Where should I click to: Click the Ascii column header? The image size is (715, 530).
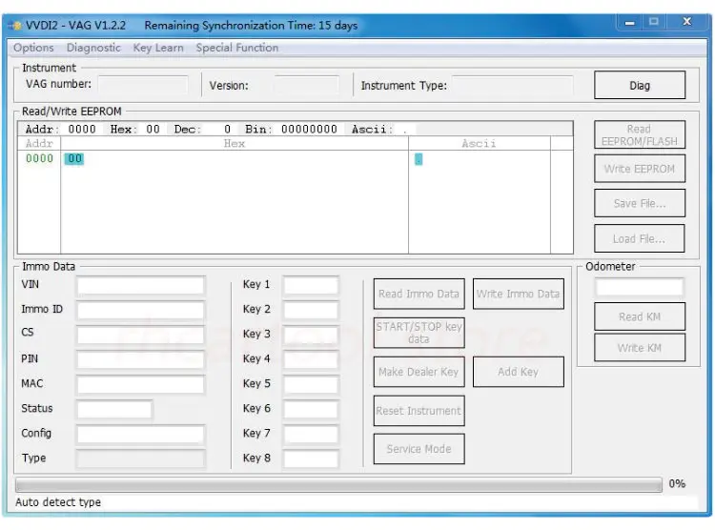pyautogui.click(x=479, y=144)
